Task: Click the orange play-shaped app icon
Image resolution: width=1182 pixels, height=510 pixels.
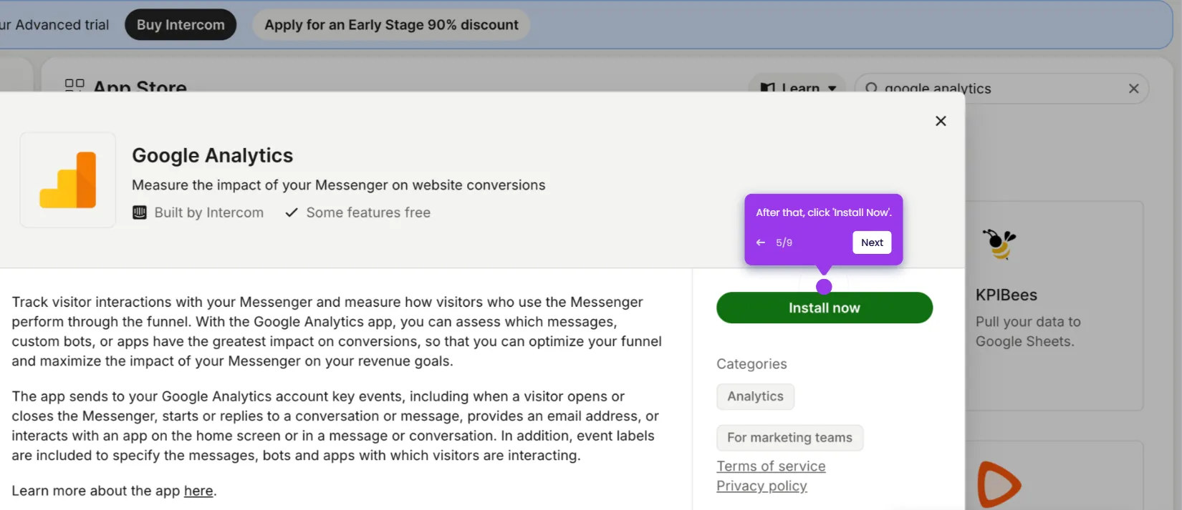Action: click(x=999, y=485)
